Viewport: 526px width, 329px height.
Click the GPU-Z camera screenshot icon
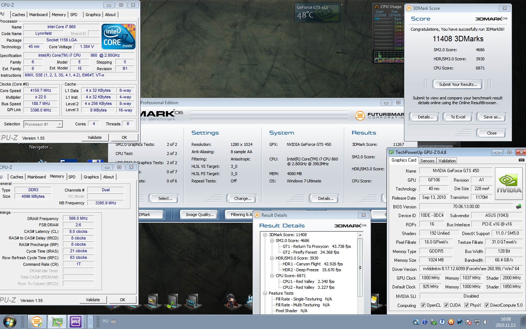[522, 160]
